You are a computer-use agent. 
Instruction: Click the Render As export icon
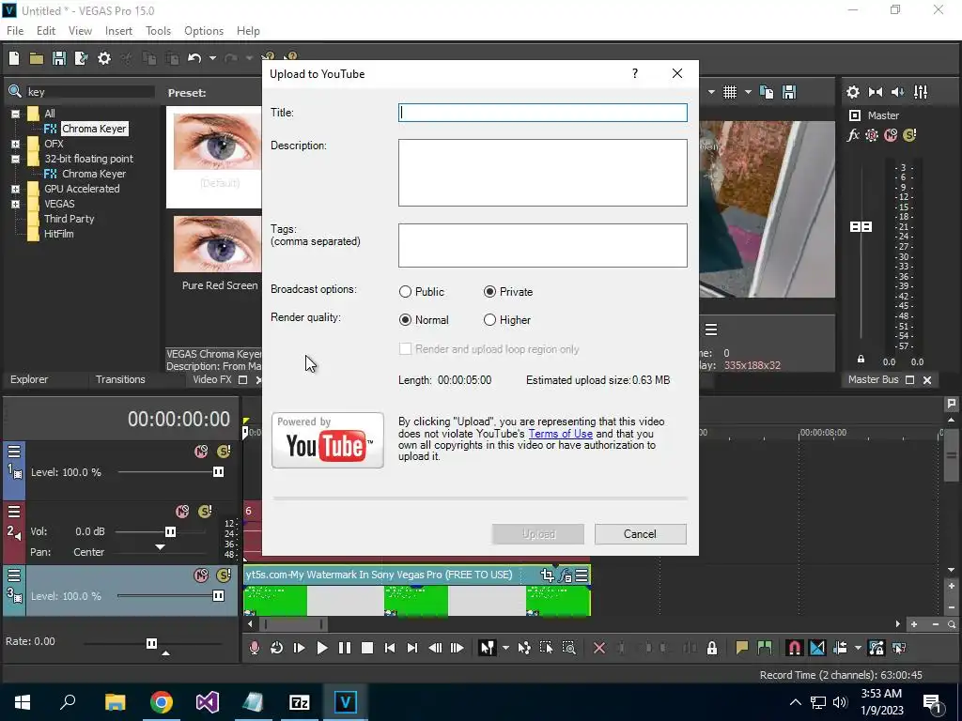81,58
